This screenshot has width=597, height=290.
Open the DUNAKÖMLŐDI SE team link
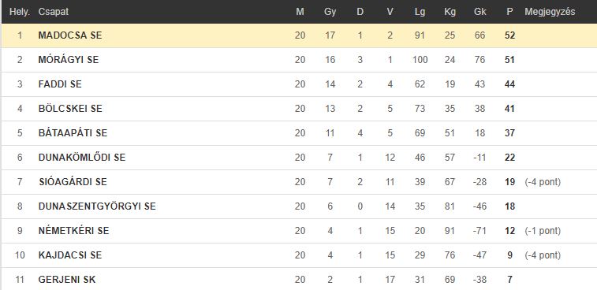tap(82, 157)
